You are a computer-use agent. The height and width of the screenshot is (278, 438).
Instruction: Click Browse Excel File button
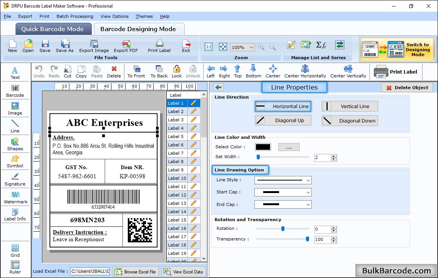136,272
